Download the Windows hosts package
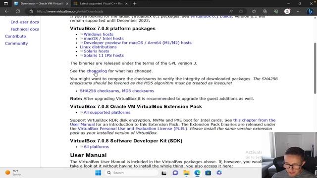317x178 pixels. (x=99, y=34)
